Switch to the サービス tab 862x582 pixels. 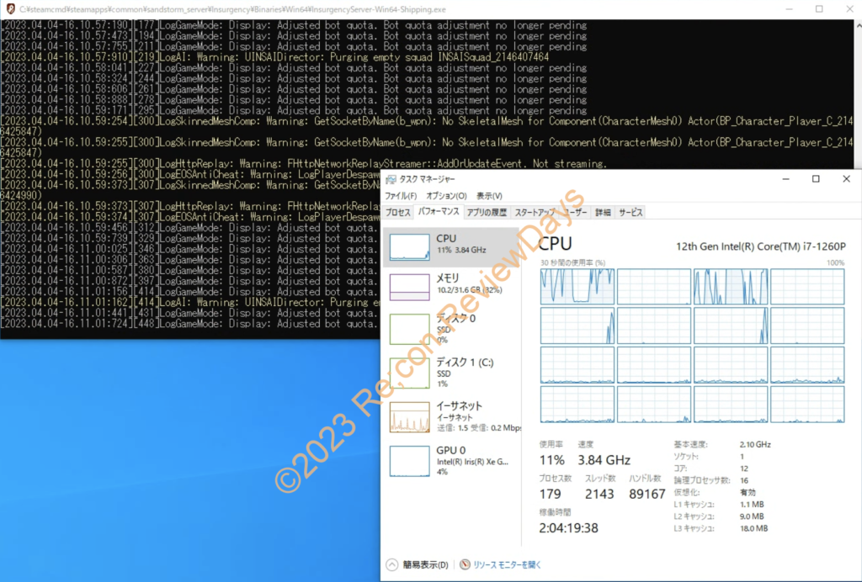coord(630,212)
